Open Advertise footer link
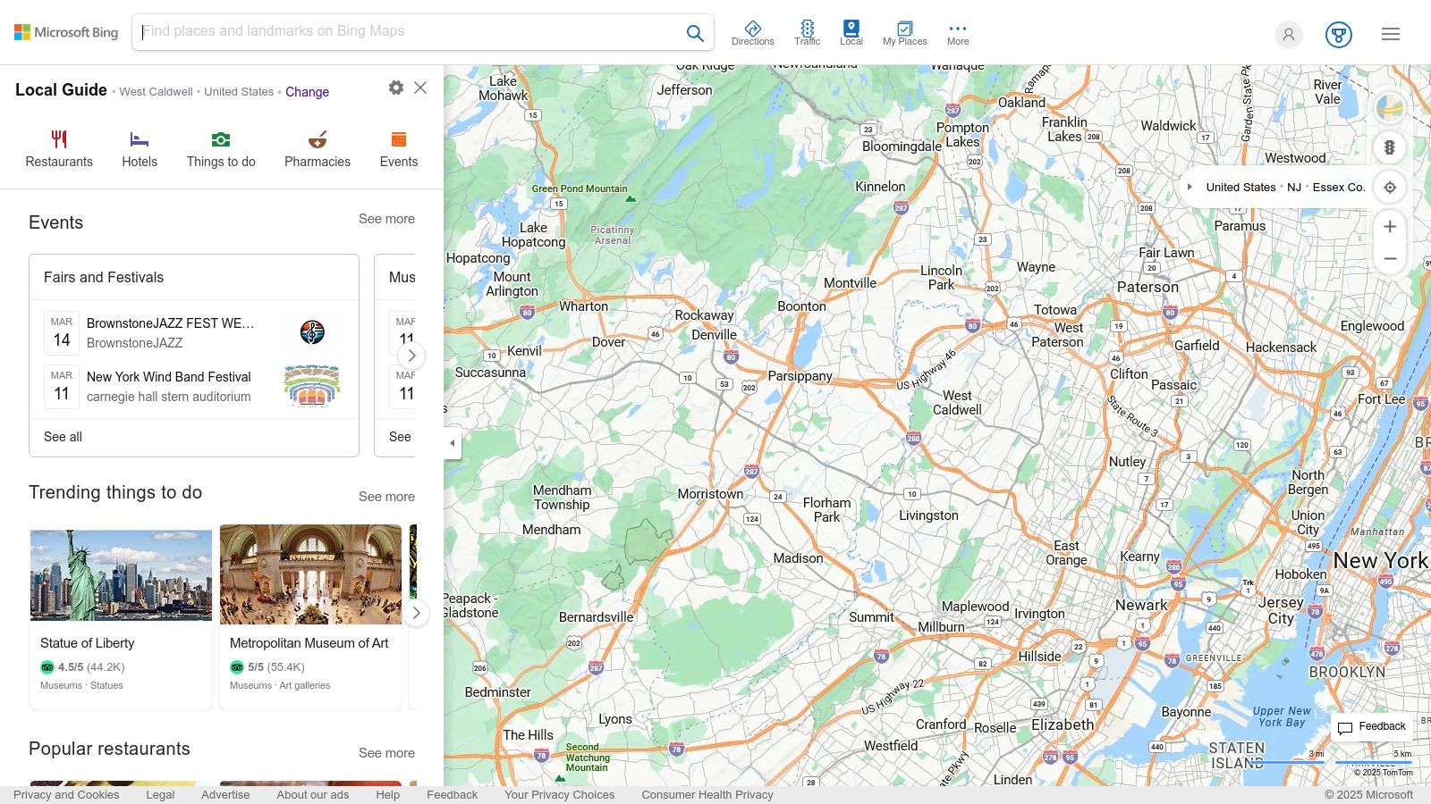 pos(225,795)
